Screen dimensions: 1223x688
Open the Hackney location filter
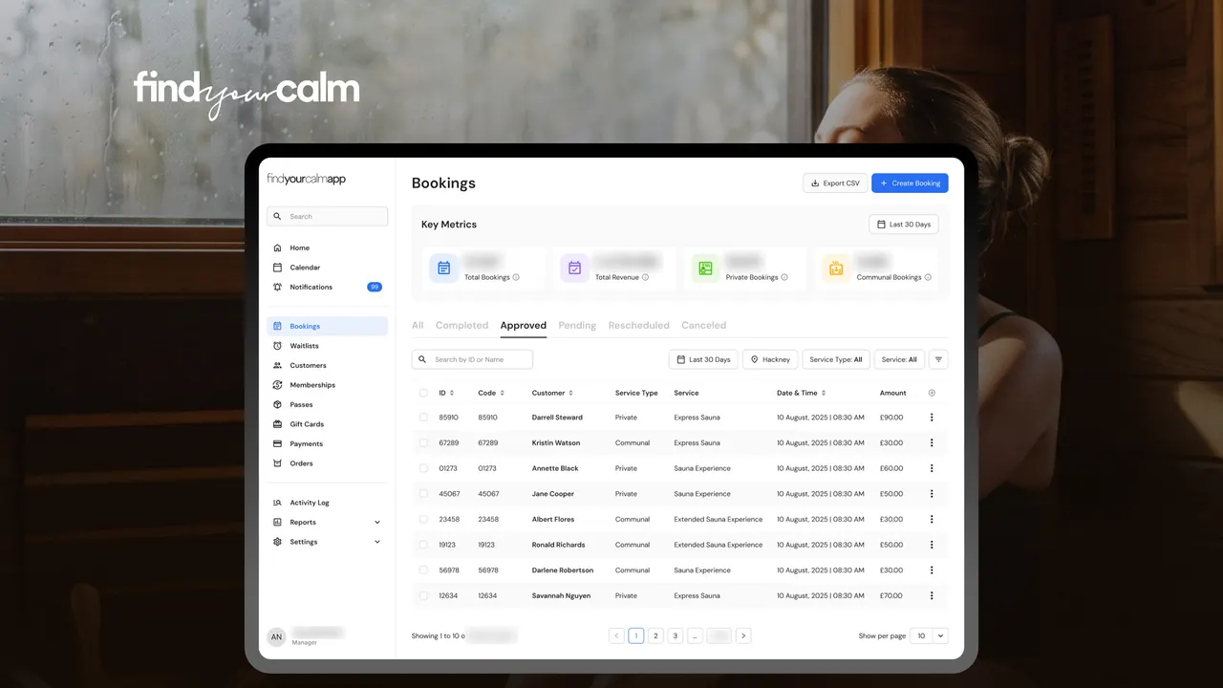pyautogui.click(x=770, y=359)
